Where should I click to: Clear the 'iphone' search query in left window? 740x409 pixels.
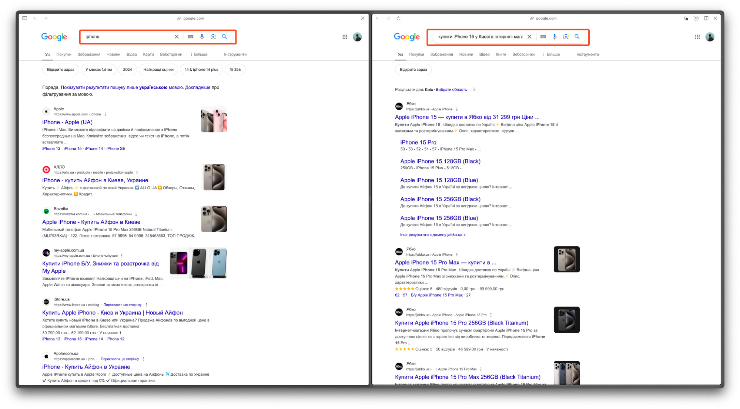pos(177,37)
